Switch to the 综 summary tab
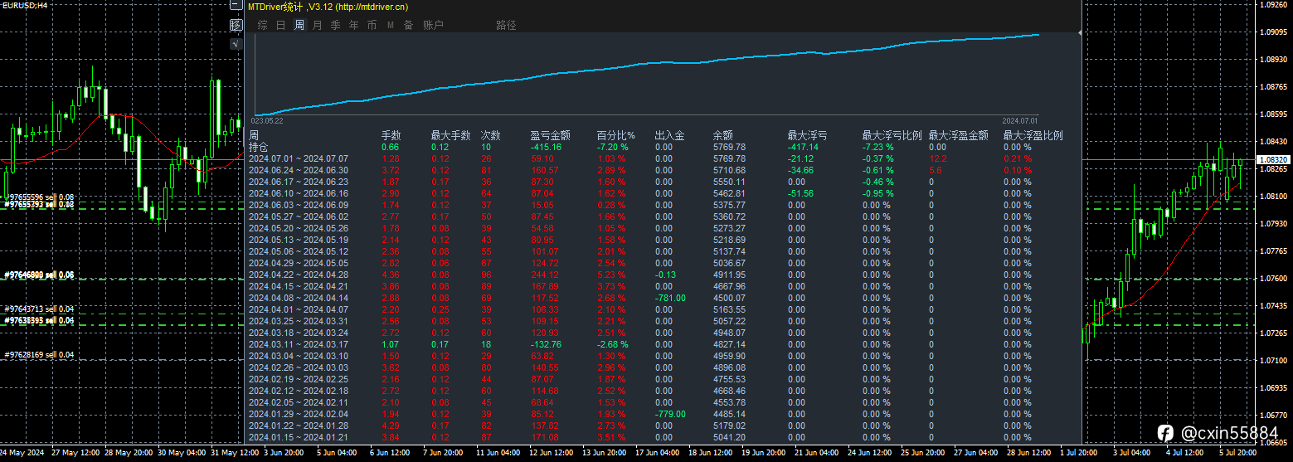The width and height of the screenshot is (1293, 462). pos(262,25)
